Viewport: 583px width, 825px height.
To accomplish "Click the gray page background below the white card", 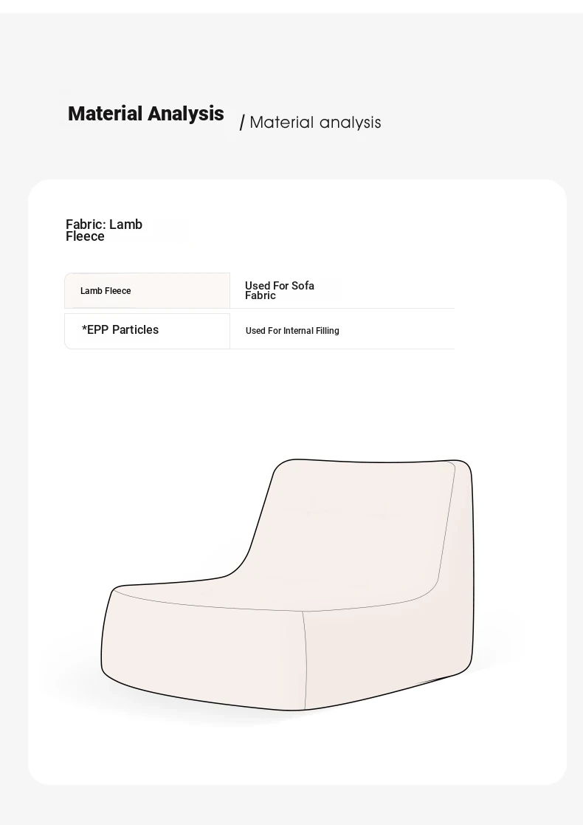I will coord(295,805).
